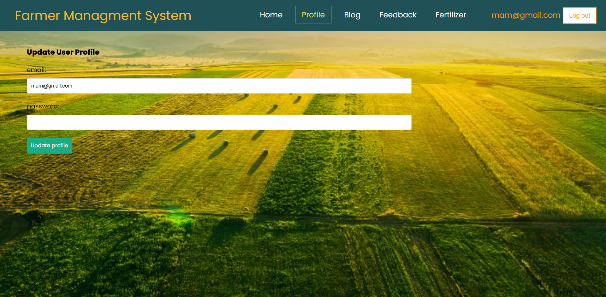Screen dimensions: 606x297
Task: Select the Profile tab in navbar
Action: (313, 15)
